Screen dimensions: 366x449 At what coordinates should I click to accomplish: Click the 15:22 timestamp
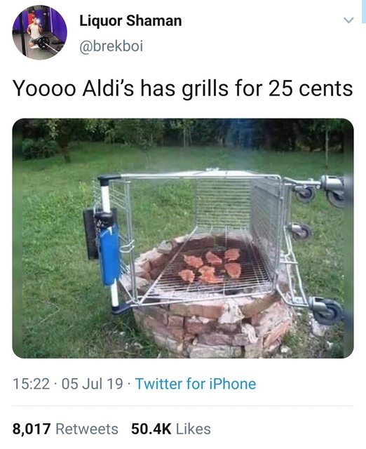tap(31, 384)
